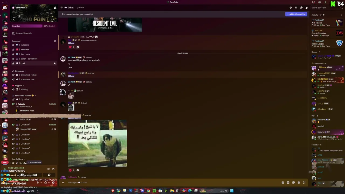Join streamers - vc voice channel
Image resolution: width=345 pixels, height=194 pixels.
pos(34,79)
